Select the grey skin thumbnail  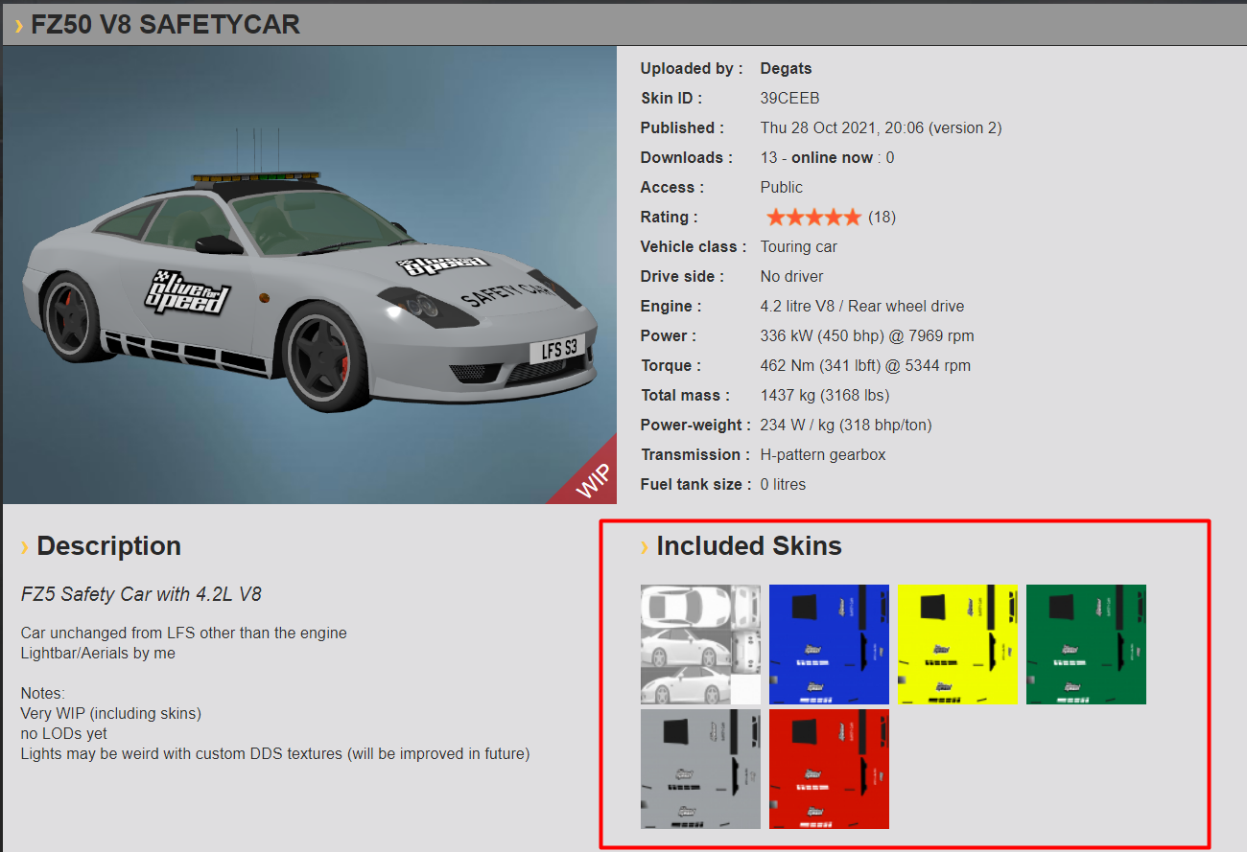tap(700, 769)
